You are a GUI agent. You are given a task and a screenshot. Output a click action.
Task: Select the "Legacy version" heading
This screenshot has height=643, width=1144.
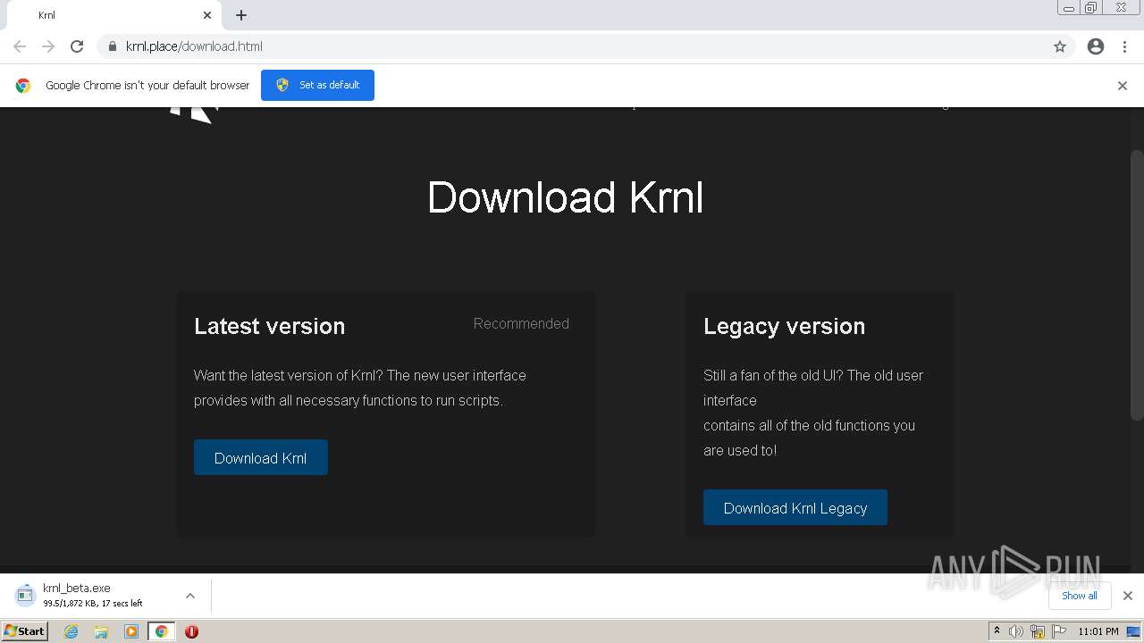pyautogui.click(x=784, y=326)
